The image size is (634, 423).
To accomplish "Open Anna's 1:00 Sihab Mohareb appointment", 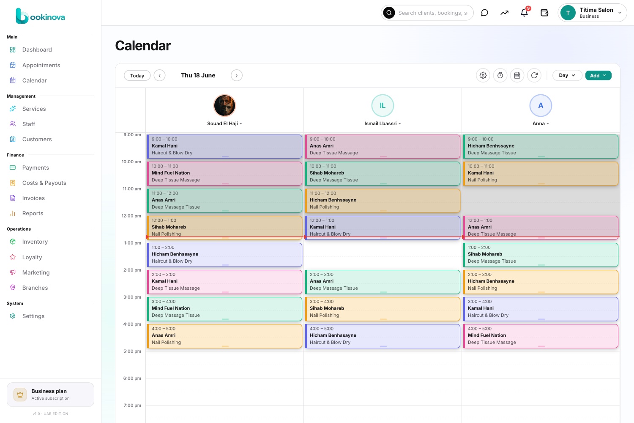I will pyautogui.click(x=541, y=255).
